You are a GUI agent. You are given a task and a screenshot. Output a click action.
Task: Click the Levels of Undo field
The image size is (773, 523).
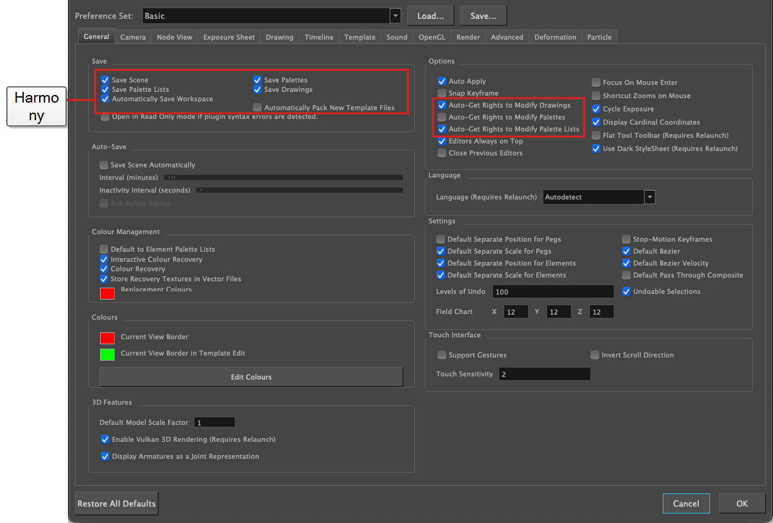point(553,292)
